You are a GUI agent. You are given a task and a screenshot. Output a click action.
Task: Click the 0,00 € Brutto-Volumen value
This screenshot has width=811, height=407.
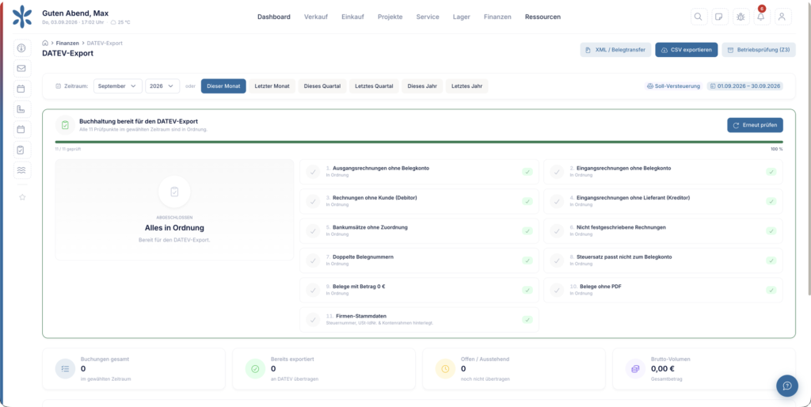(663, 369)
